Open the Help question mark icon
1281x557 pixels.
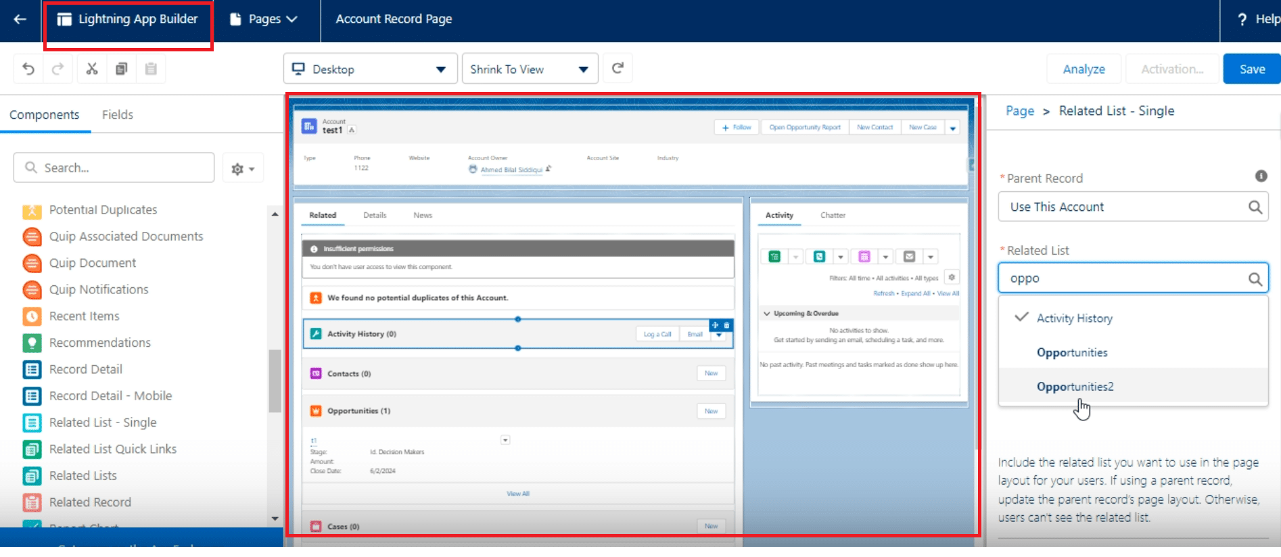point(1242,20)
